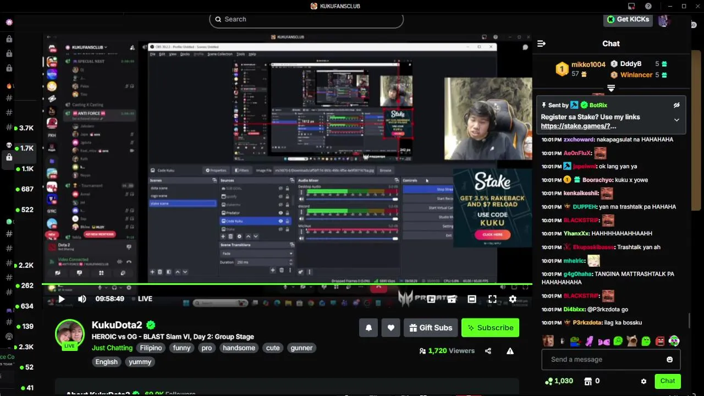Viewport: 704px width, 396px height.
Task: Select the English tag
Action: (107, 362)
